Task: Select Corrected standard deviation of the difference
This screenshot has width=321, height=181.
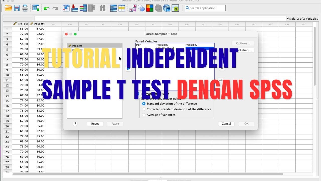Action: click(x=144, y=109)
